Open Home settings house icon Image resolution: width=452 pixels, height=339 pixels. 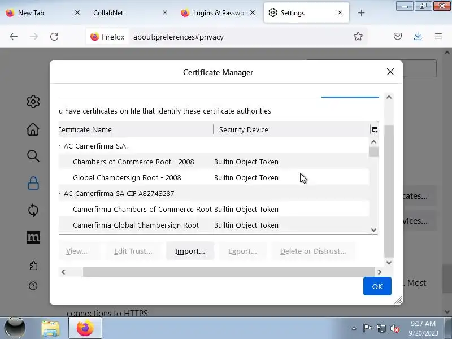point(33,129)
